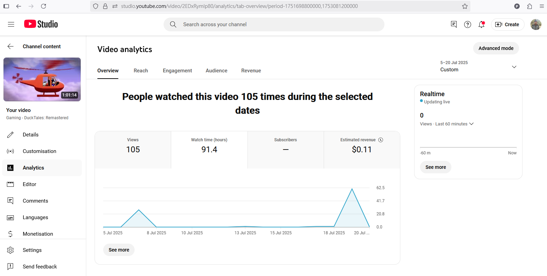
Task: Switch to the Overview tab
Action: click(x=108, y=71)
